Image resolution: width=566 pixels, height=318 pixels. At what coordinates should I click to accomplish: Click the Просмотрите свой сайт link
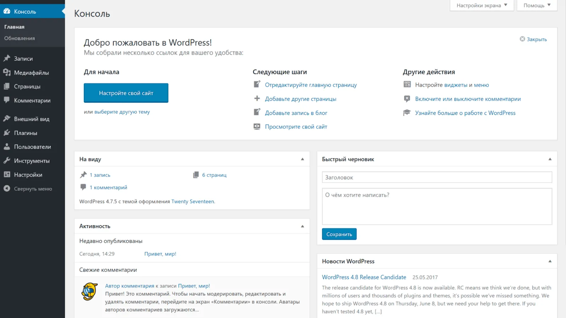[x=296, y=127]
